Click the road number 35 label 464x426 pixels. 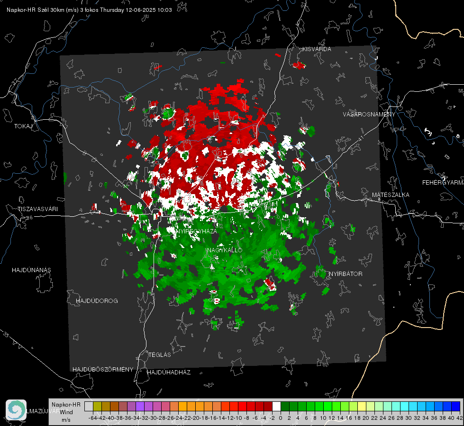(6, 334)
